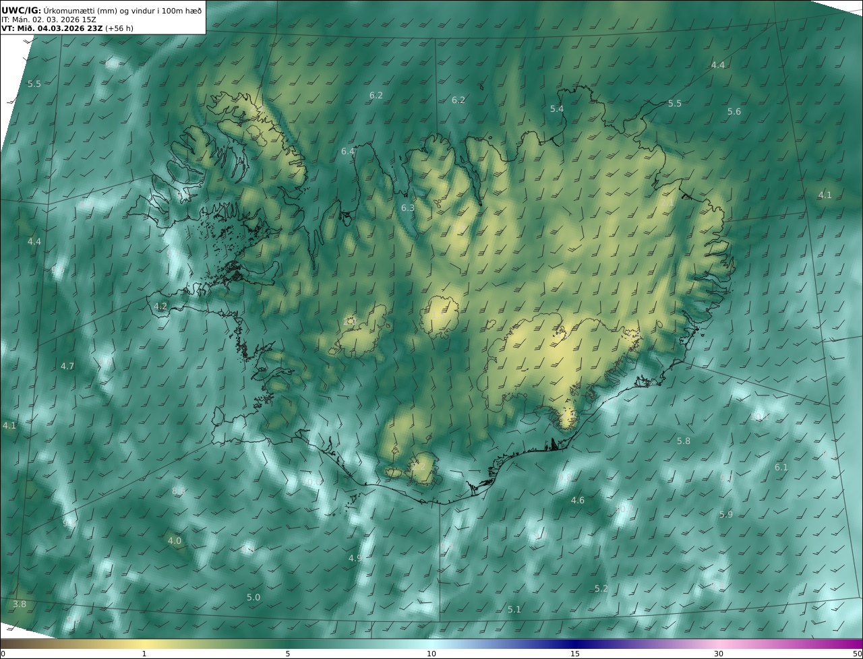Image resolution: width=863 pixels, height=659 pixels.
Task: Click the 15 tick label on the colorbar
Action: tap(575, 654)
